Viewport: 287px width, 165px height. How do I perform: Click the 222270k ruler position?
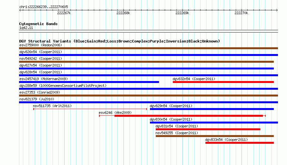pyautogui.click(x=241, y=13)
